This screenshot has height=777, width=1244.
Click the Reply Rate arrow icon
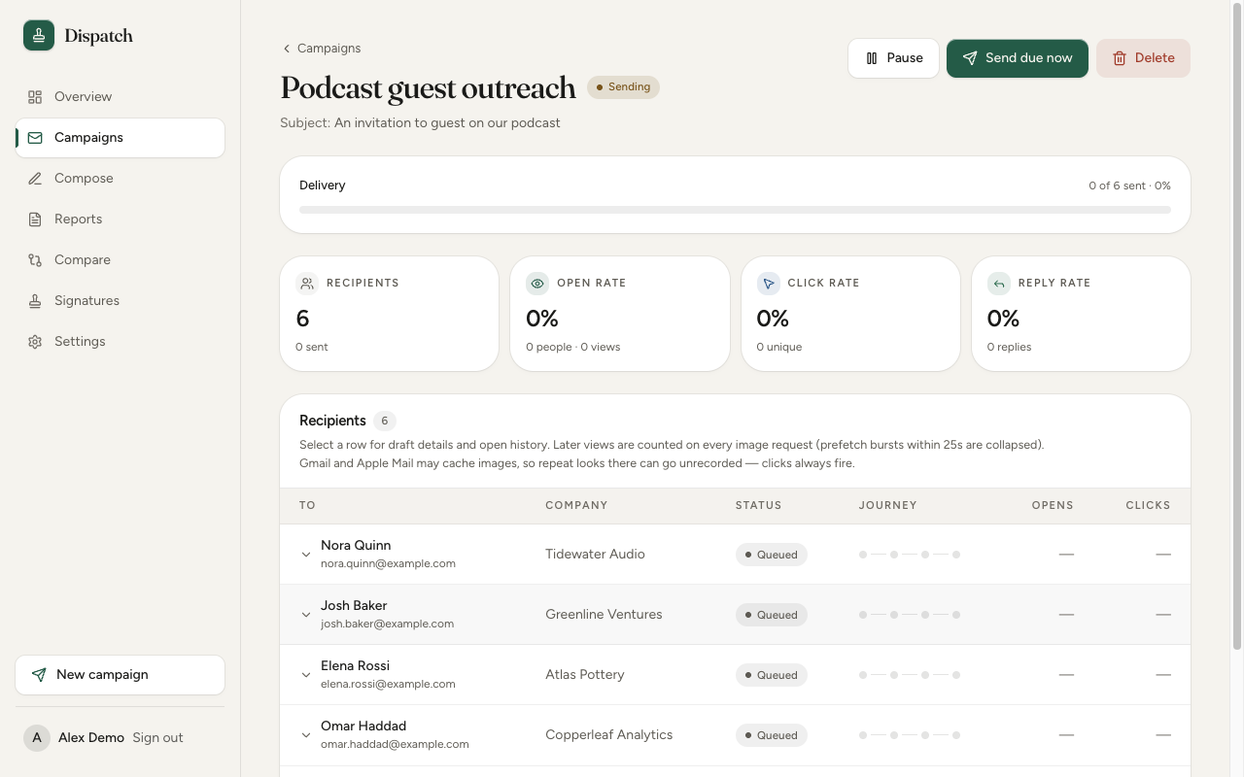point(999,284)
